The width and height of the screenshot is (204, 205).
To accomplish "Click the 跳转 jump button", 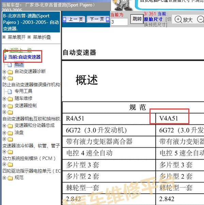I will tap(137, 19).
